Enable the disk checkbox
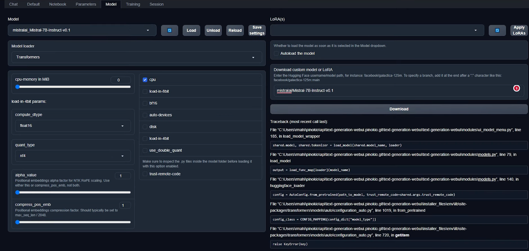Image resolution: width=529 pixels, height=251 pixels. pyautogui.click(x=145, y=127)
